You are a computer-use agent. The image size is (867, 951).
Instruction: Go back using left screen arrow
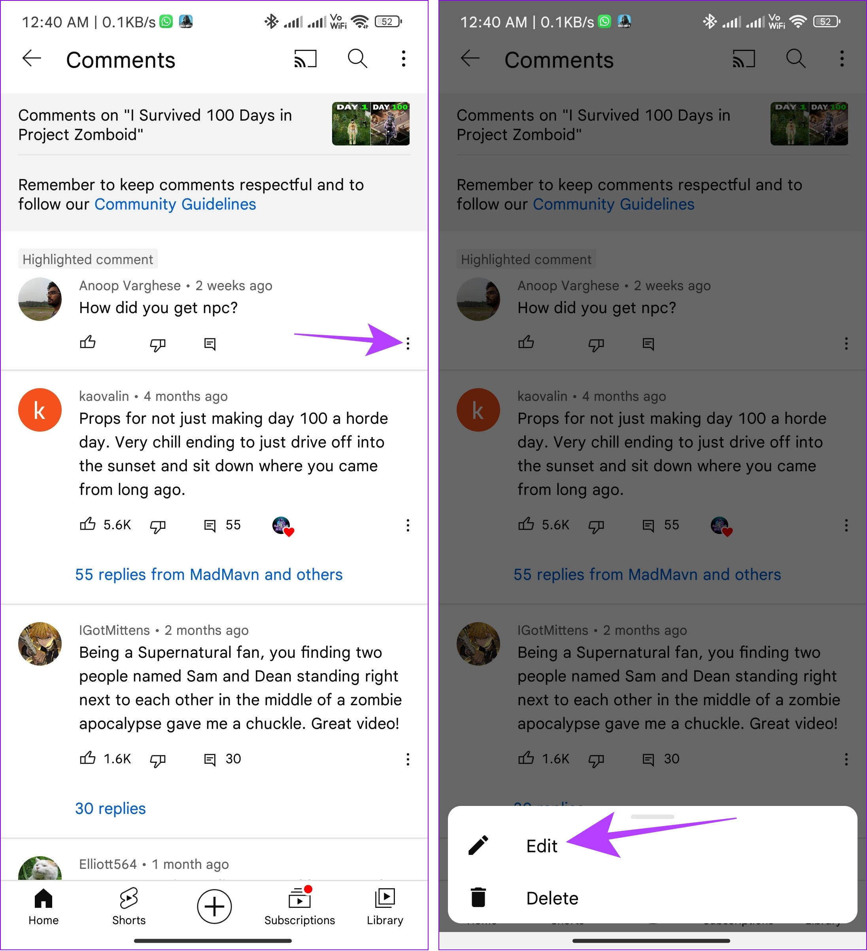pyautogui.click(x=32, y=58)
